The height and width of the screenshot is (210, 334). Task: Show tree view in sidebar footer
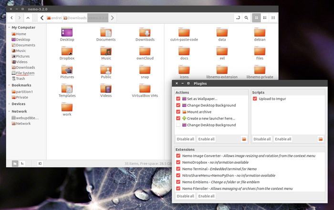coord(22,163)
